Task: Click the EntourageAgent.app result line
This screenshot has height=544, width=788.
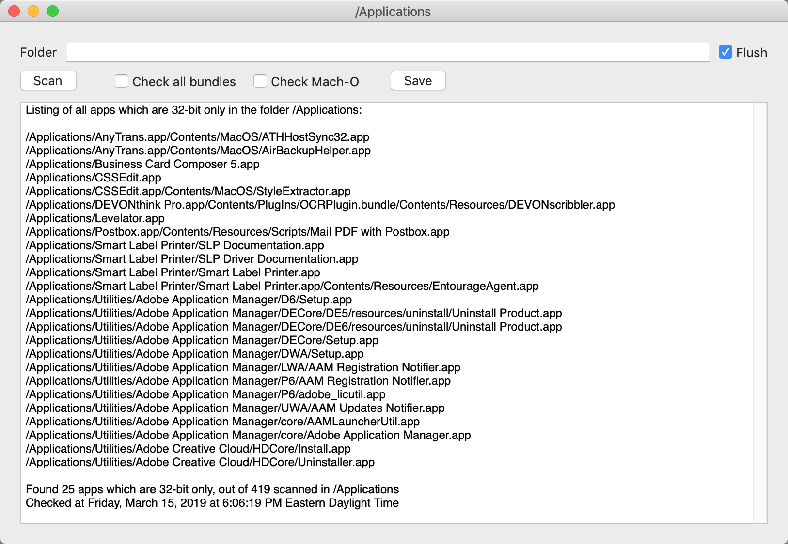Action: (282, 286)
